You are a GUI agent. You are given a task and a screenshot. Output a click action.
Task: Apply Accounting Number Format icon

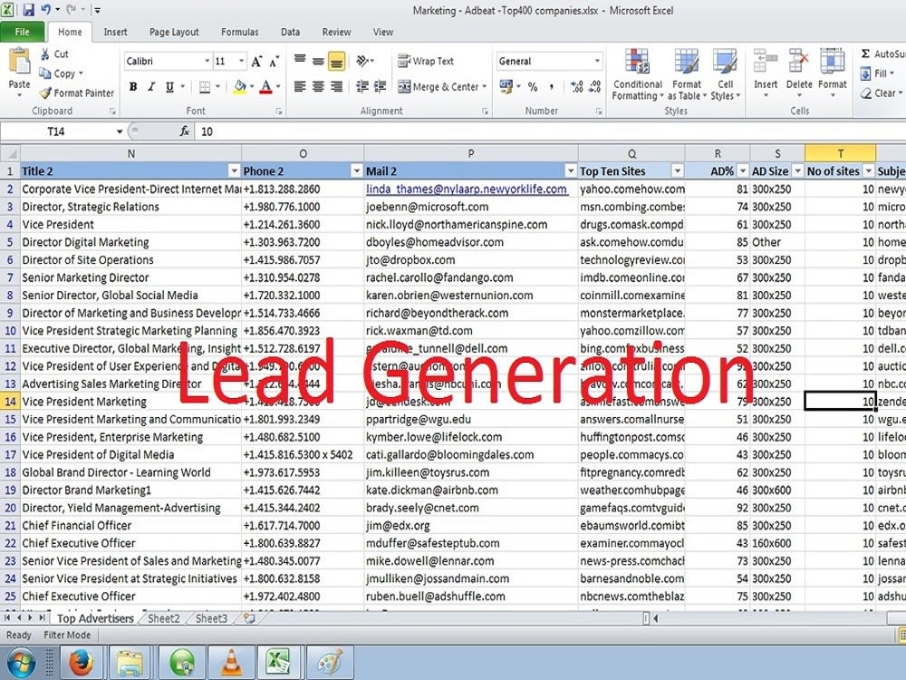pyautogui.click(x=506, y=87)
